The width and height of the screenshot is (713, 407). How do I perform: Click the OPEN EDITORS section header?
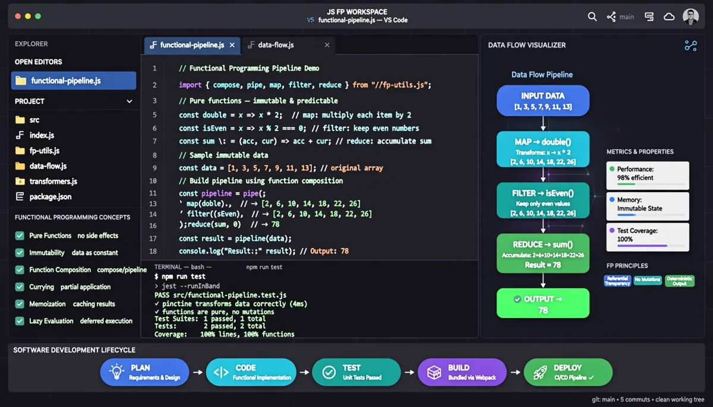pos(39,62)
